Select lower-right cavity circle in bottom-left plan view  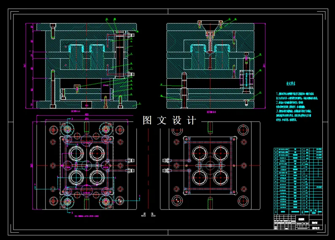(x=97, y=177)
